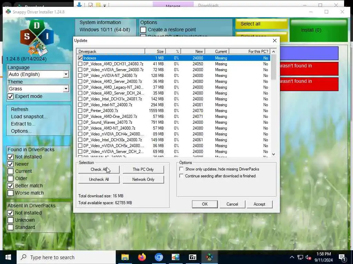
Task: Toggle the Expert mode checkbox
Action: (11, 96)
